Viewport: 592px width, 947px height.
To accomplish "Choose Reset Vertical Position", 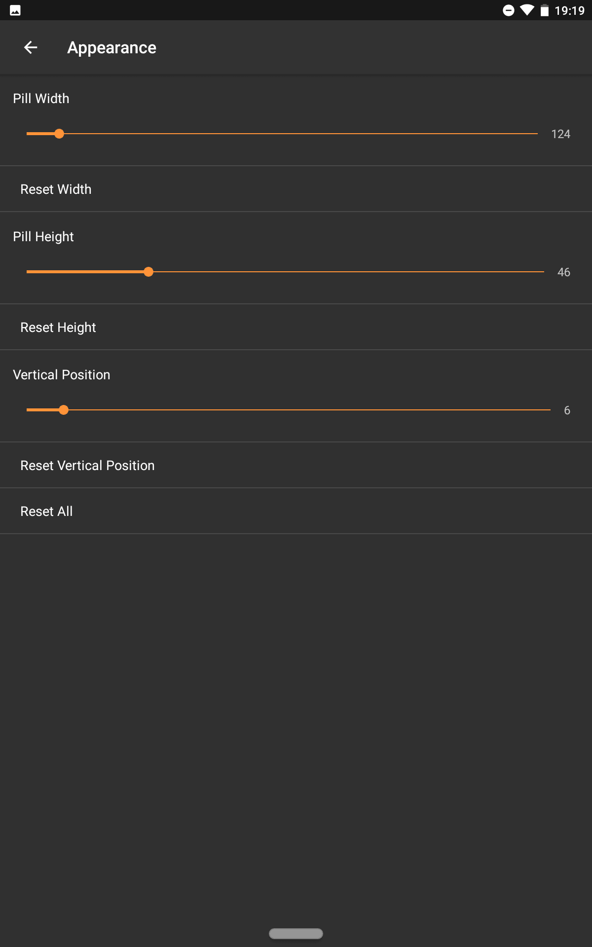I will click(296, 465).
